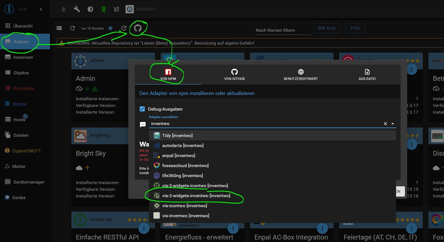This screenshot has width=444, height=242.
Task: Click the admin adapter gear thumbnail
Action: click(x=81, y=61)
